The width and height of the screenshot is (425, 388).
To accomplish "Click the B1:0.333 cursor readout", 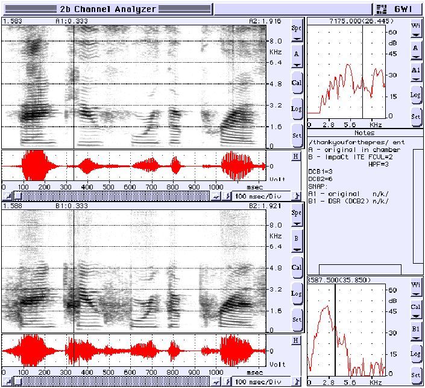I will 72,206.
